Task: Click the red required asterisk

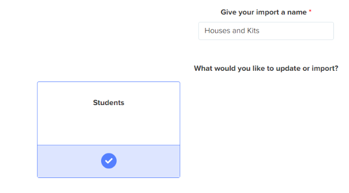Action: (x=310, y=11)
